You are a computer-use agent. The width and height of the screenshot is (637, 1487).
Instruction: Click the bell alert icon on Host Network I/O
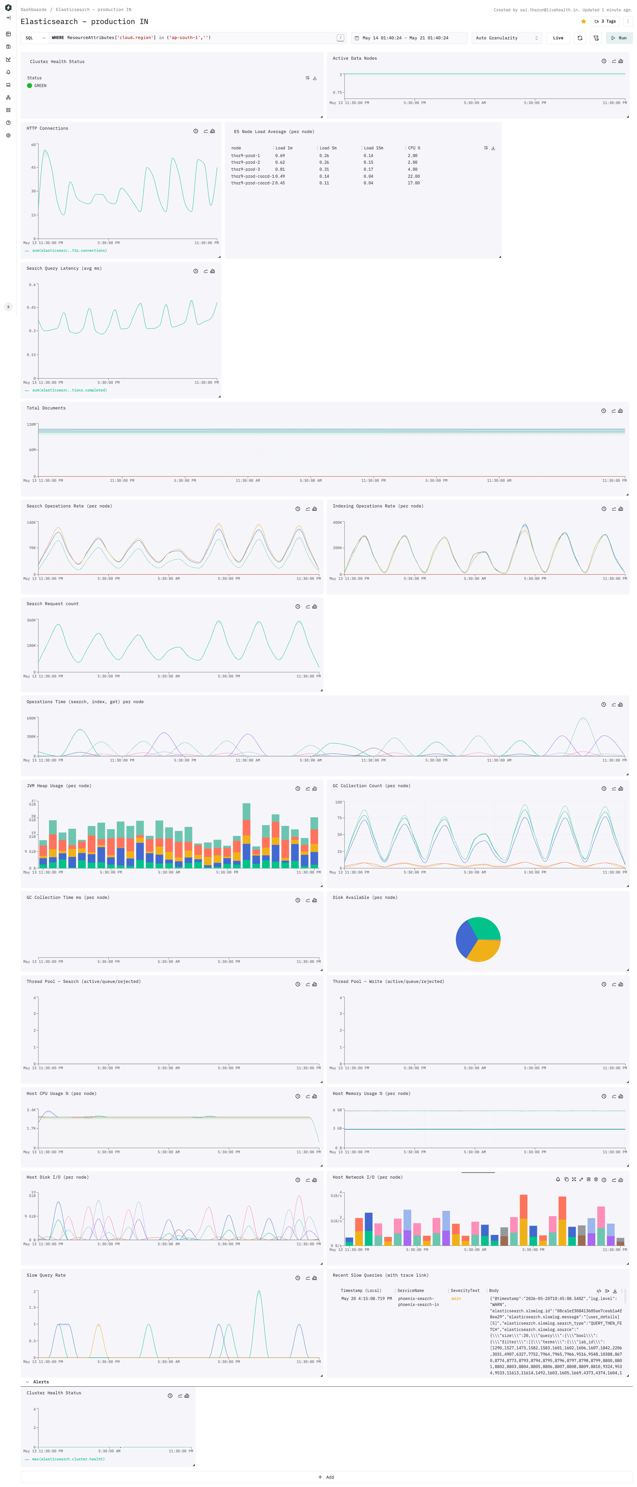coord(557,1179)
